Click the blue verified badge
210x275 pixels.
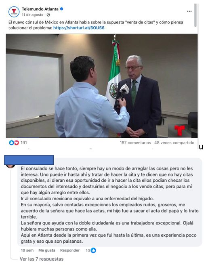coord(61,9)
